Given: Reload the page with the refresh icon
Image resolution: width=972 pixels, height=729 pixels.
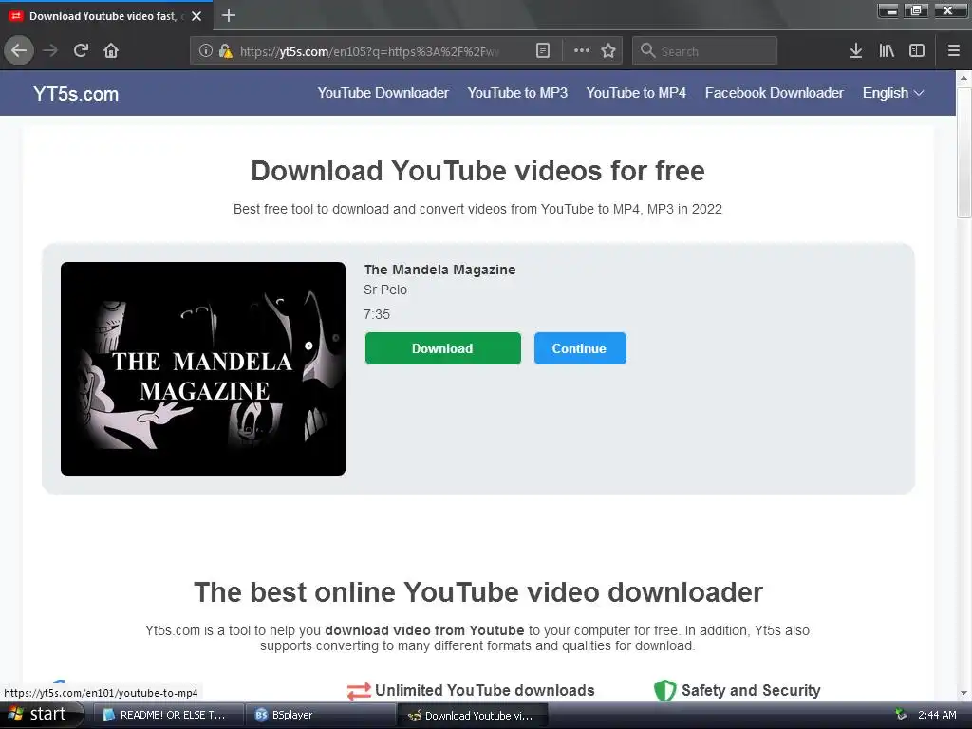Looking at the screenshot, I should 81,50.
